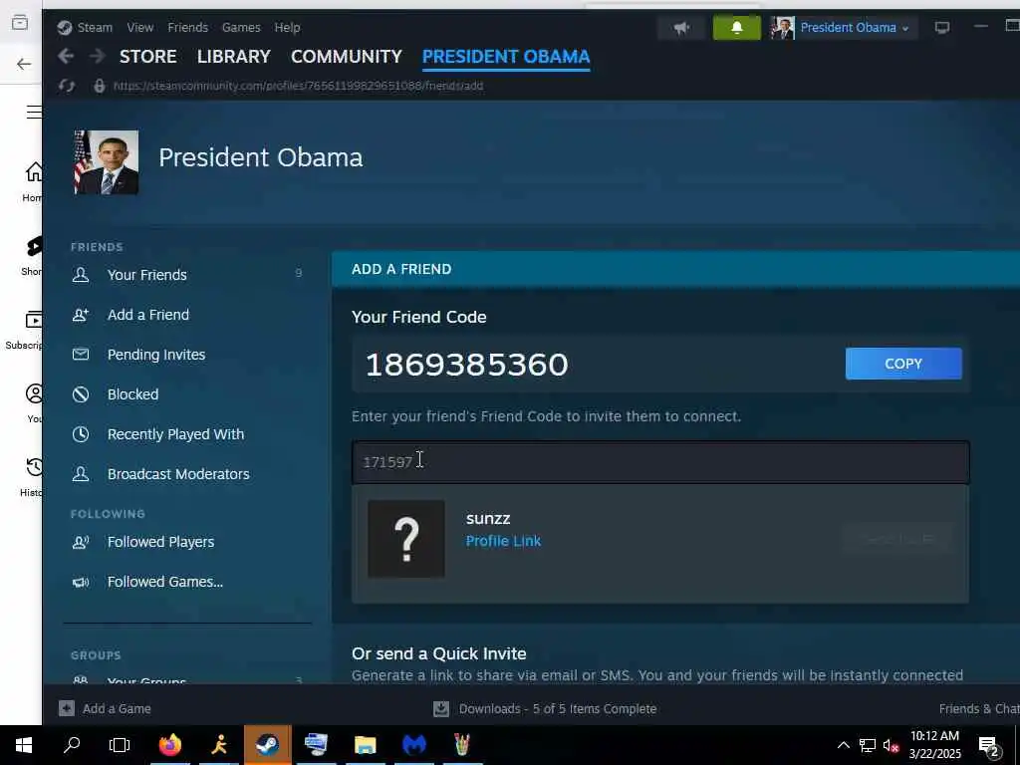Click the Add a Friend plus-person icon
1020x765 pixels.
pos(81,315)
